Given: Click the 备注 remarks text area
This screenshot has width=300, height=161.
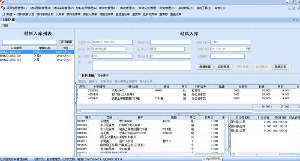Looking at the screenshot, I should point(141,66).
